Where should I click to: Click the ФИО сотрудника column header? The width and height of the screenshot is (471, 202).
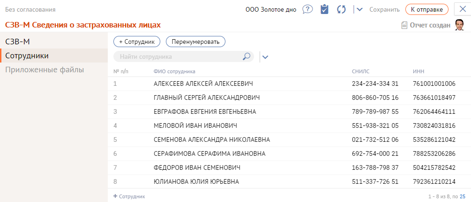point(174,71)
